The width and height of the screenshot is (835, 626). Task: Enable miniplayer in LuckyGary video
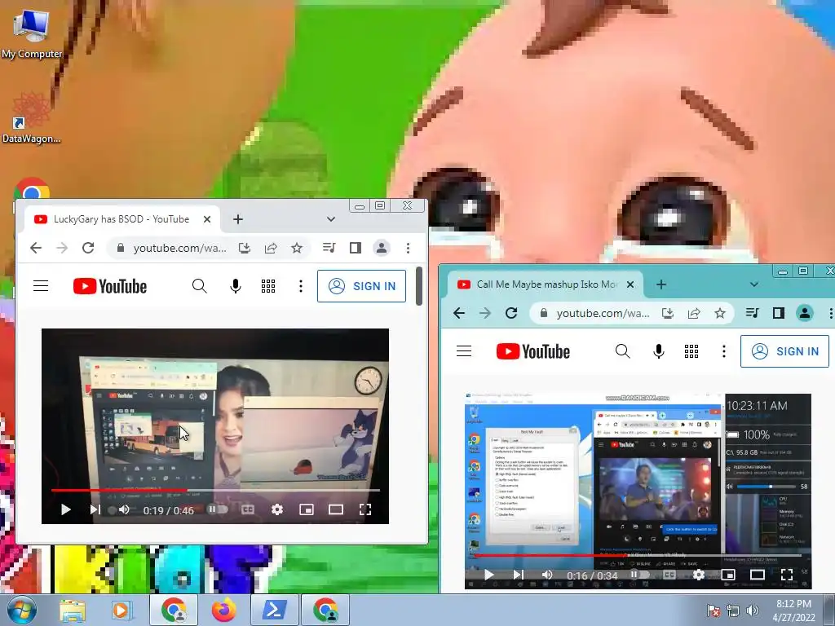pos(307,509)
